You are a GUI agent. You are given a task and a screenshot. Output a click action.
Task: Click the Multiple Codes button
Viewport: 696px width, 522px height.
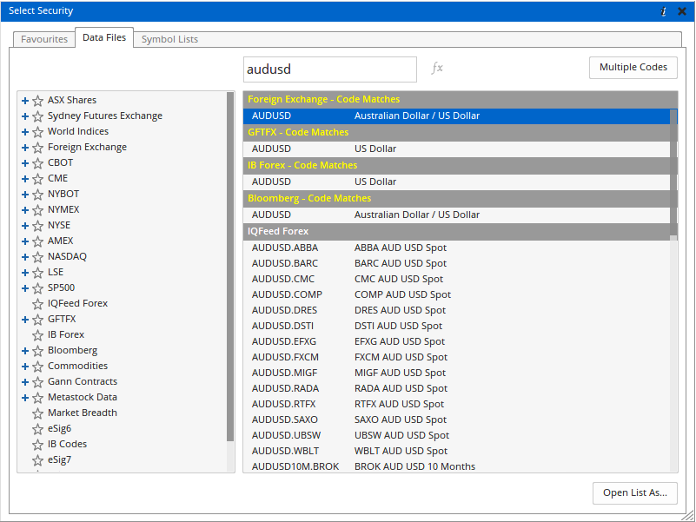pyautogui.click(x=633, y=68)
